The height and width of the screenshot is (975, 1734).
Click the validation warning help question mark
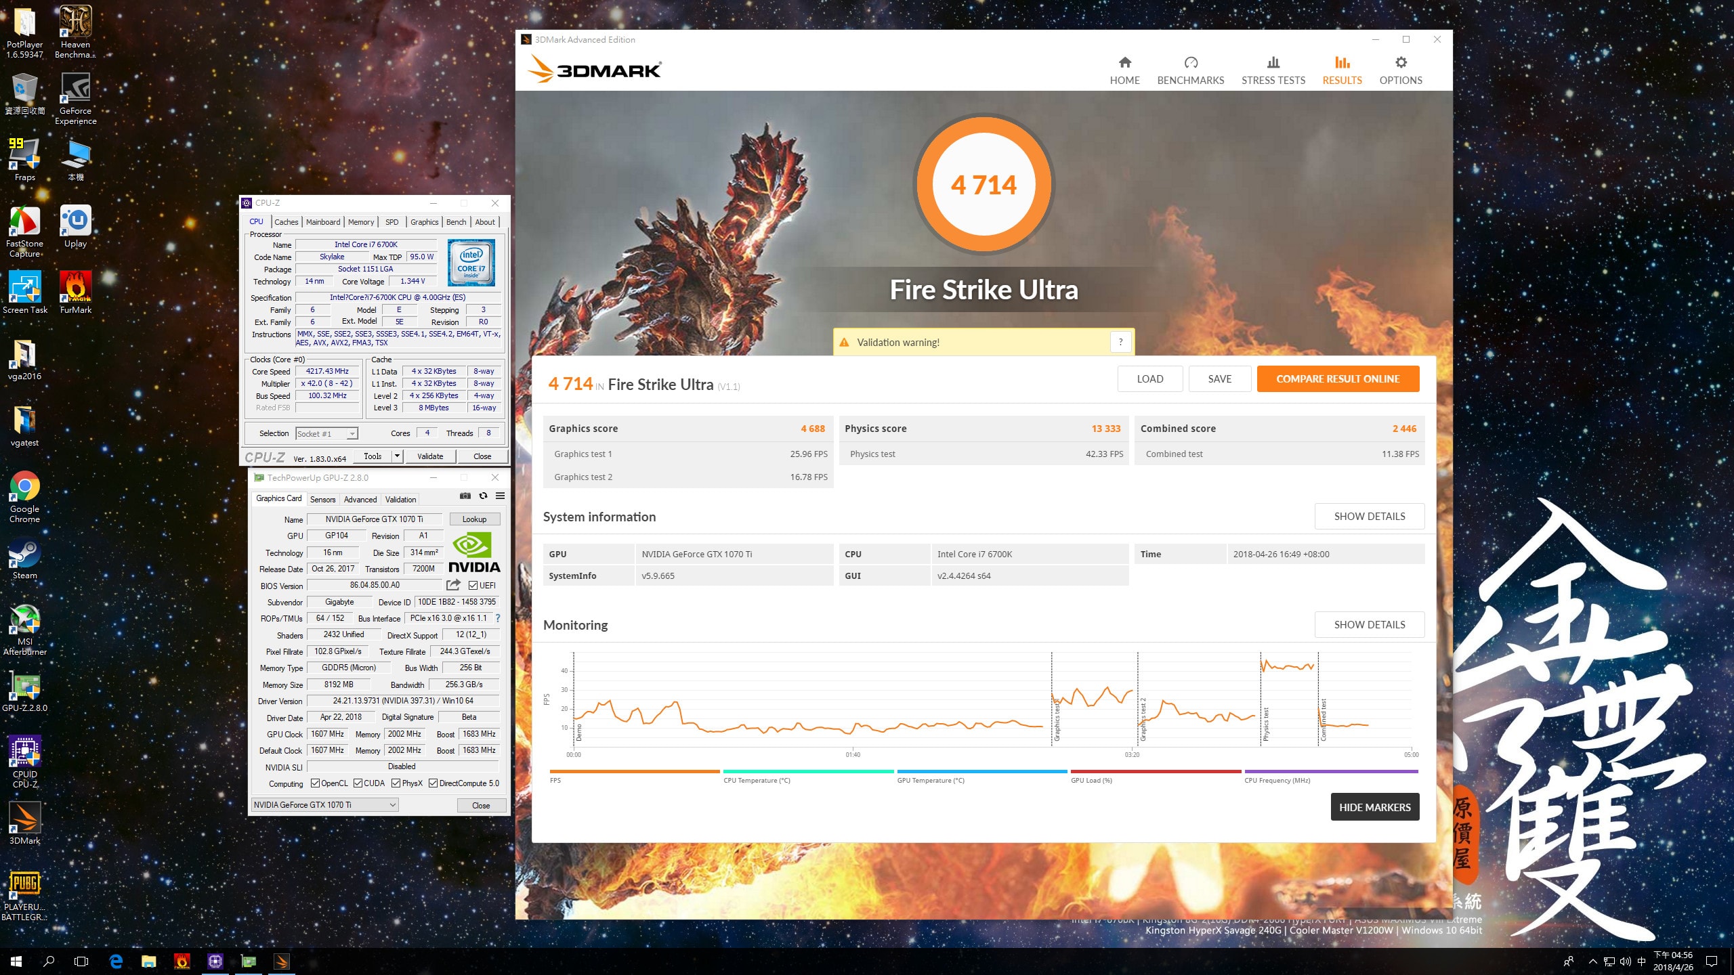point(1120,342)
